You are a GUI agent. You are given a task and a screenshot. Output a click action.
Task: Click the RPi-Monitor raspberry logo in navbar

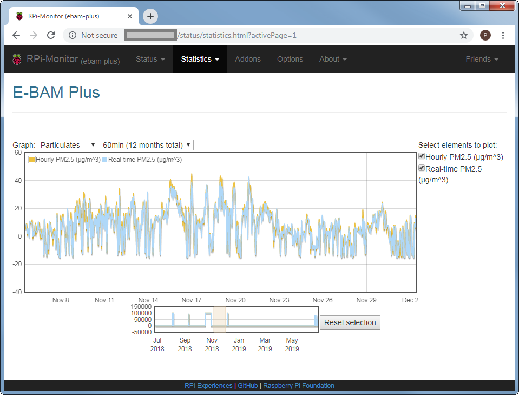coord(17,59)
